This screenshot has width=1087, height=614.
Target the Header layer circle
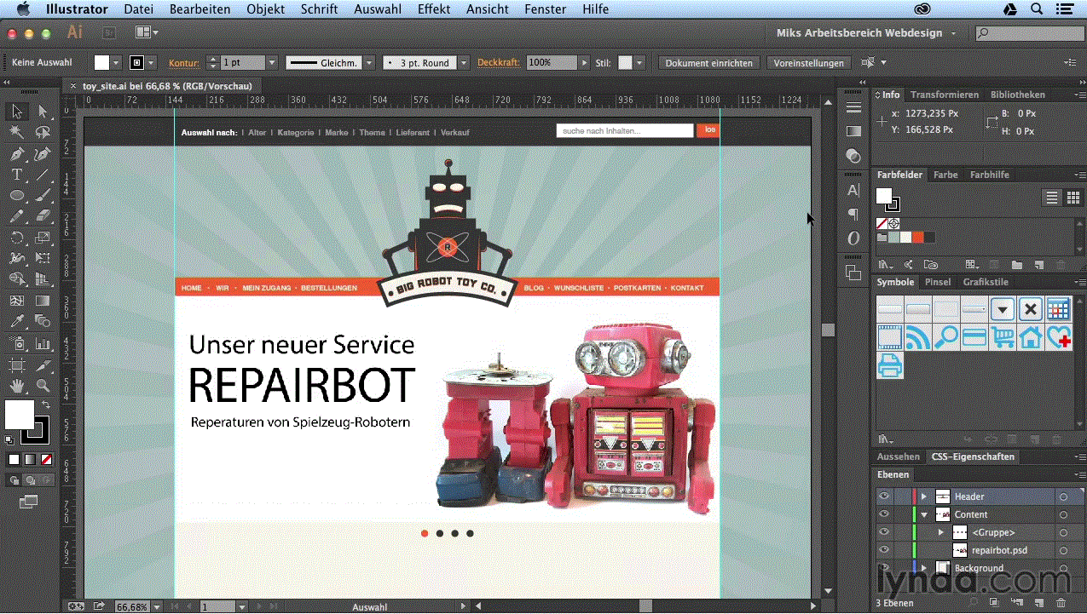(1063, 496)
